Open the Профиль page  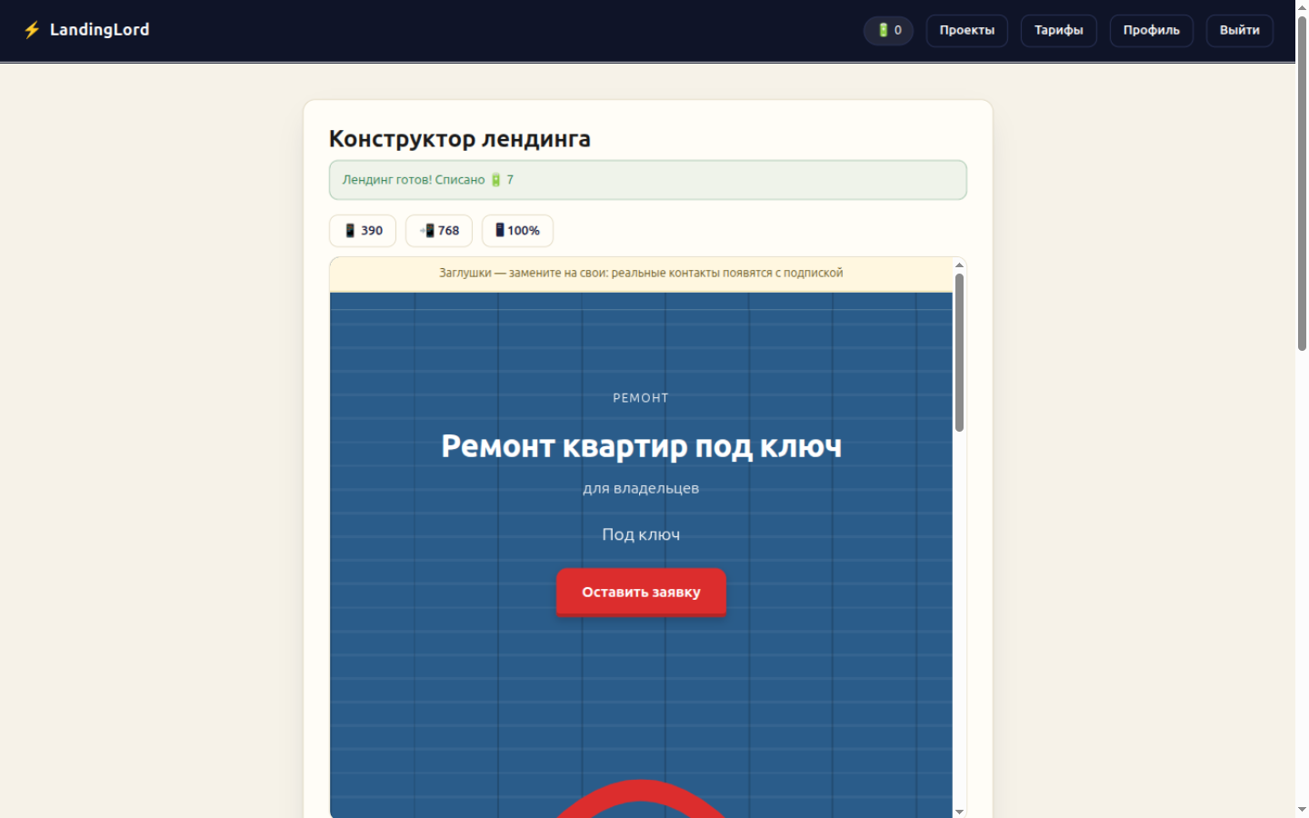[x=1151, y=30]
